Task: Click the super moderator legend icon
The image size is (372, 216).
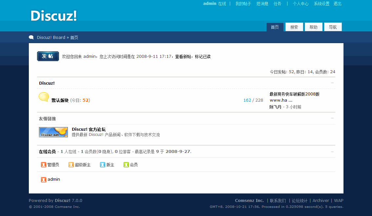Action: pos(71,165)
